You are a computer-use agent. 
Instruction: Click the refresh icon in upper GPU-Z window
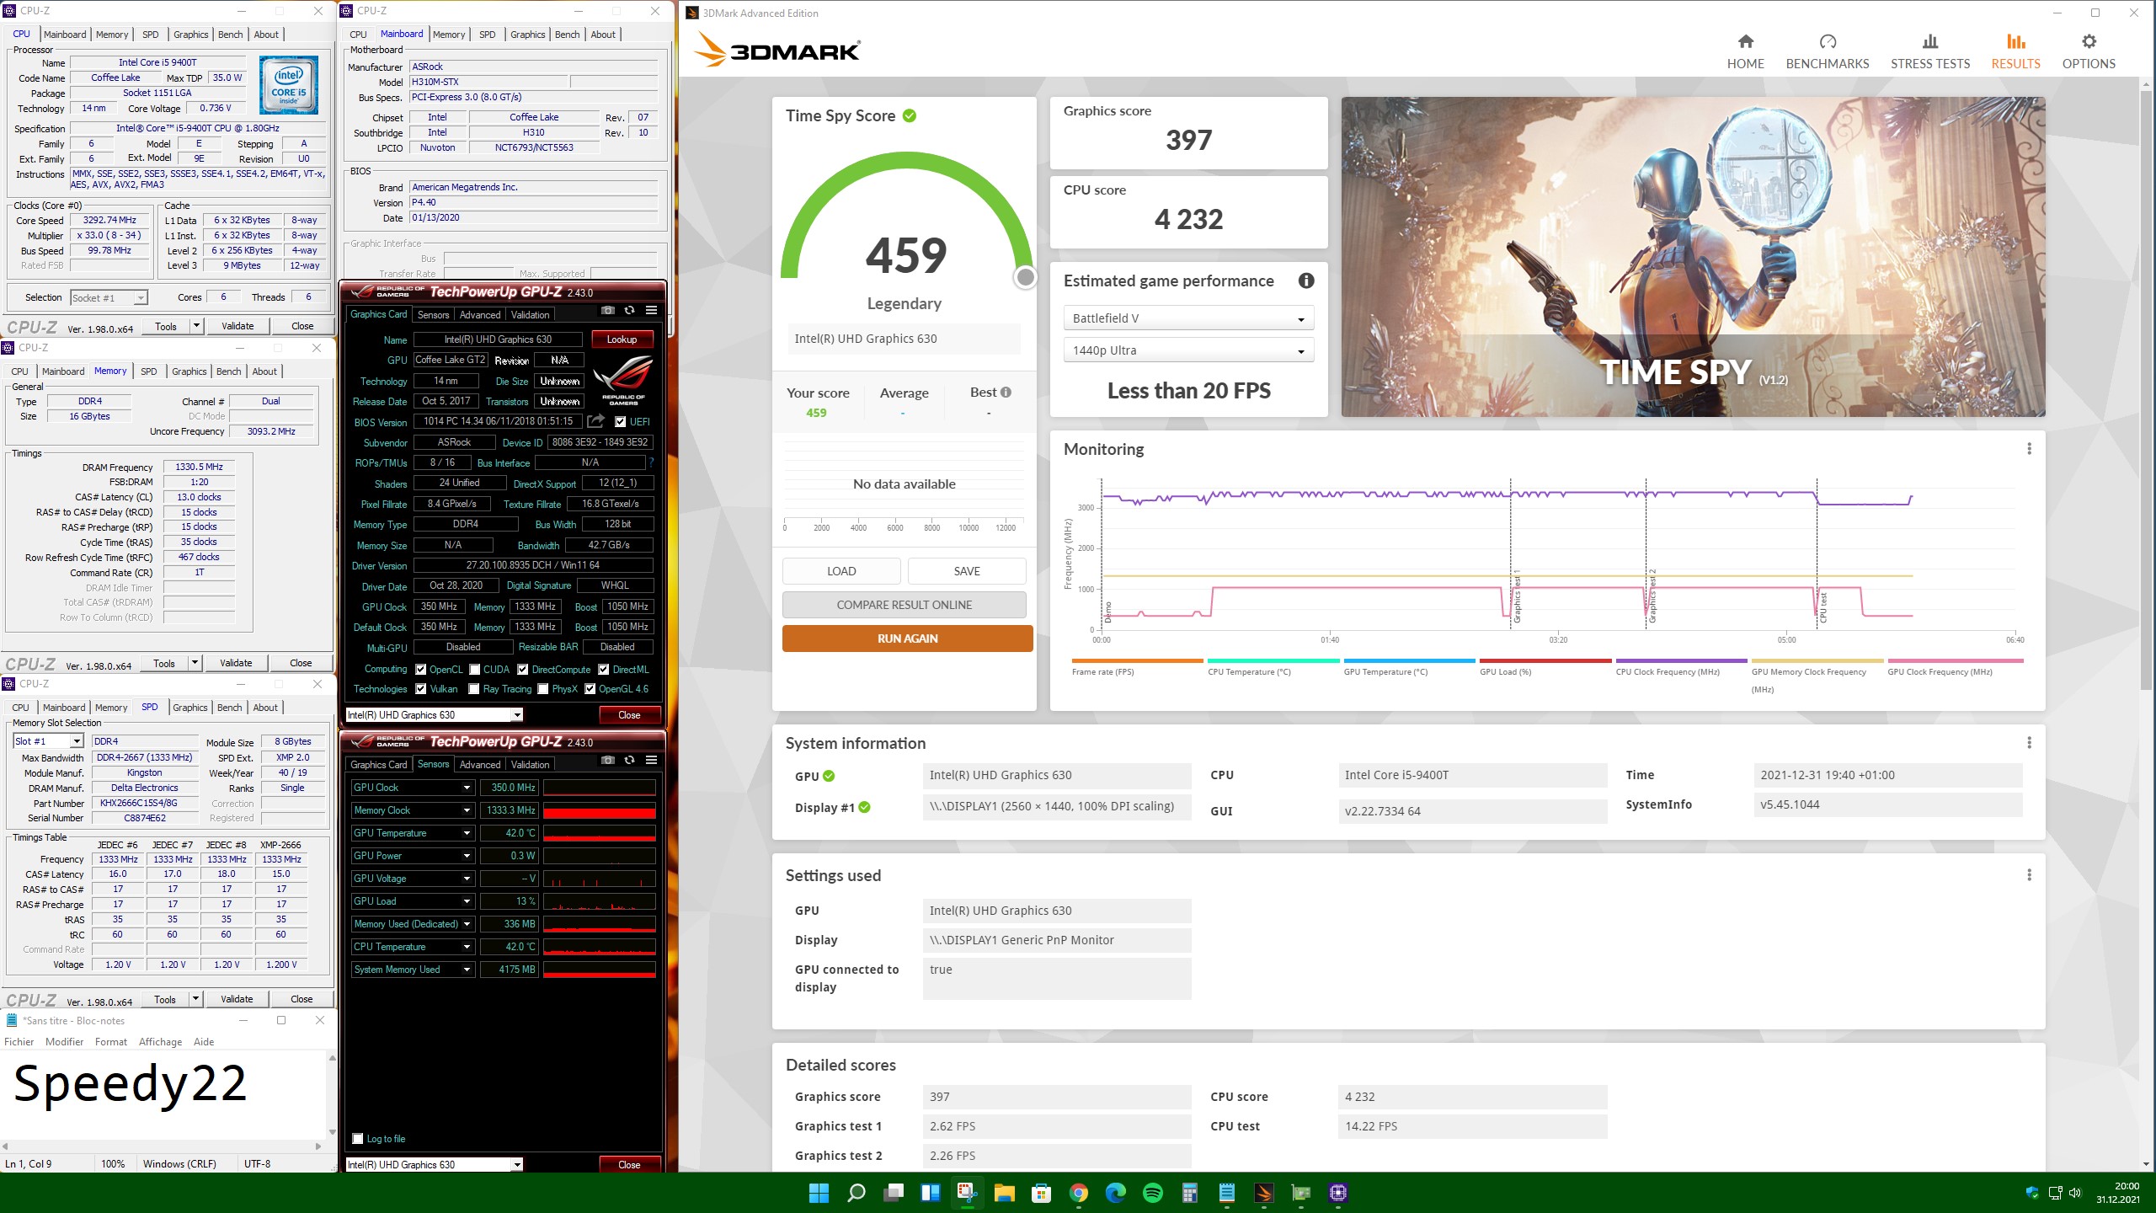629,311
